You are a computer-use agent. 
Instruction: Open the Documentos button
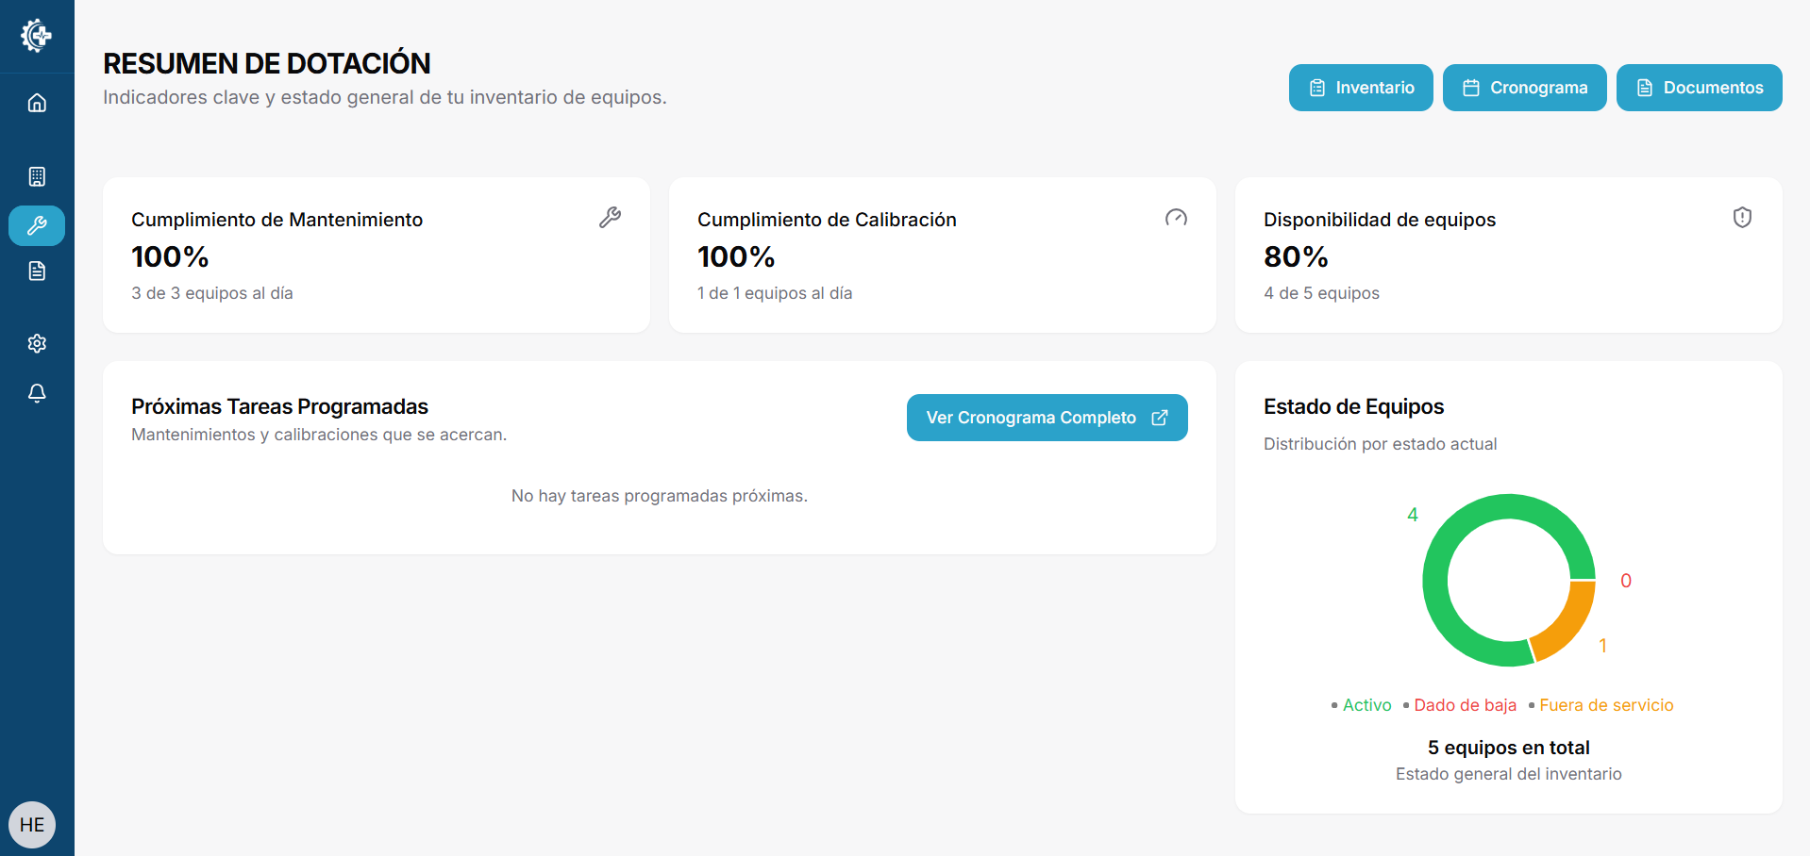(x=1700, y=88)
